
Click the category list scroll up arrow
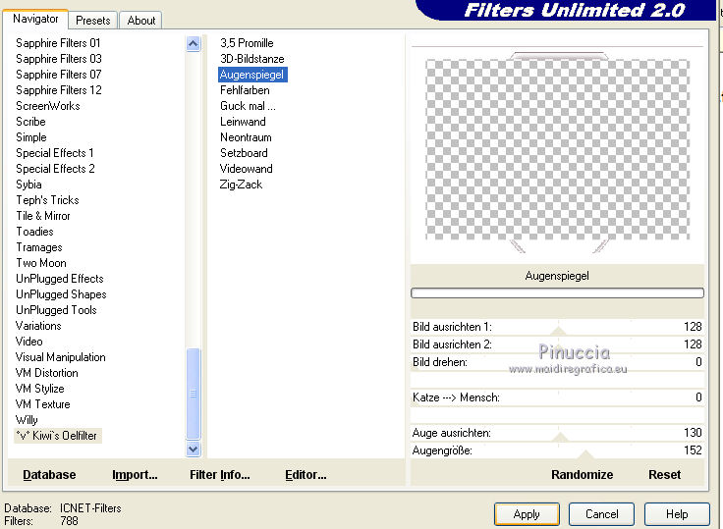(x=194, y=44)
